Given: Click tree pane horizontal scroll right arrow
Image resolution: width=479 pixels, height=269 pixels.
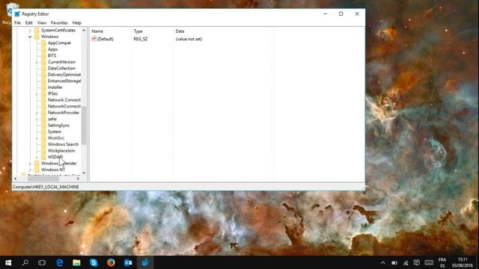Looking at the screenshot, I should coord(78,179).
